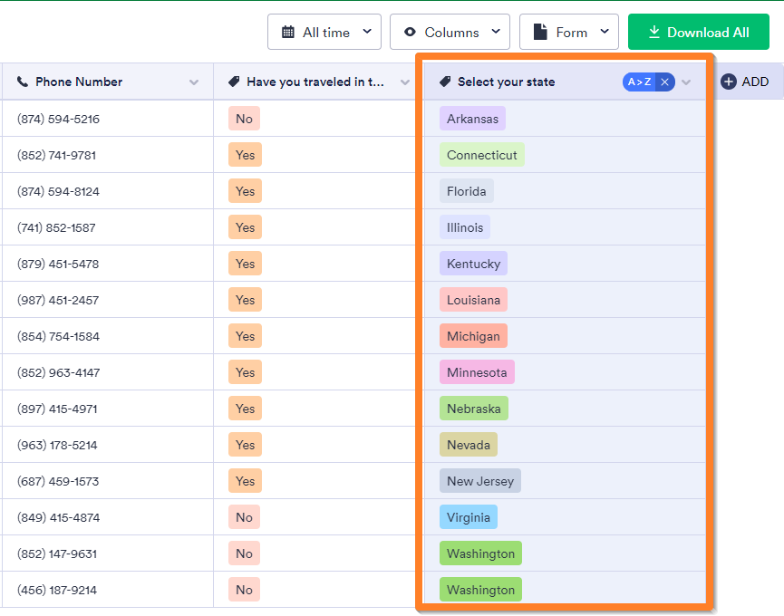Click the tag icon beside Have you traveled

coord(234,82)
